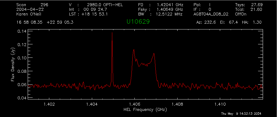Screen dimensions: 277x117
Task: Select the Scan 296 header text
Action: [32, 5]
